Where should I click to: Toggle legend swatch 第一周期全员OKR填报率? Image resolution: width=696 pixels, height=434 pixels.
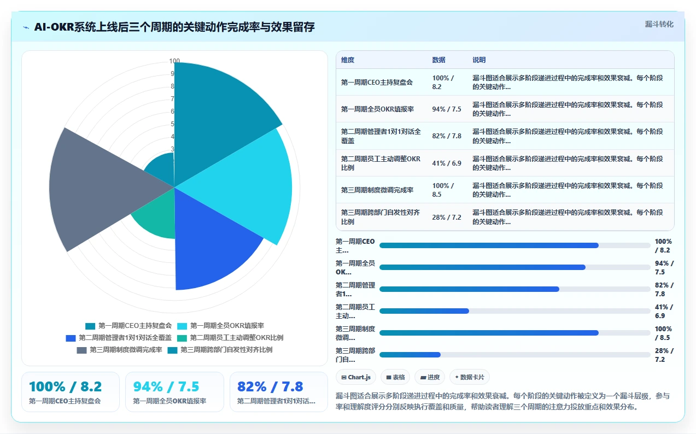pyautogui.click(x=182, y=326)
